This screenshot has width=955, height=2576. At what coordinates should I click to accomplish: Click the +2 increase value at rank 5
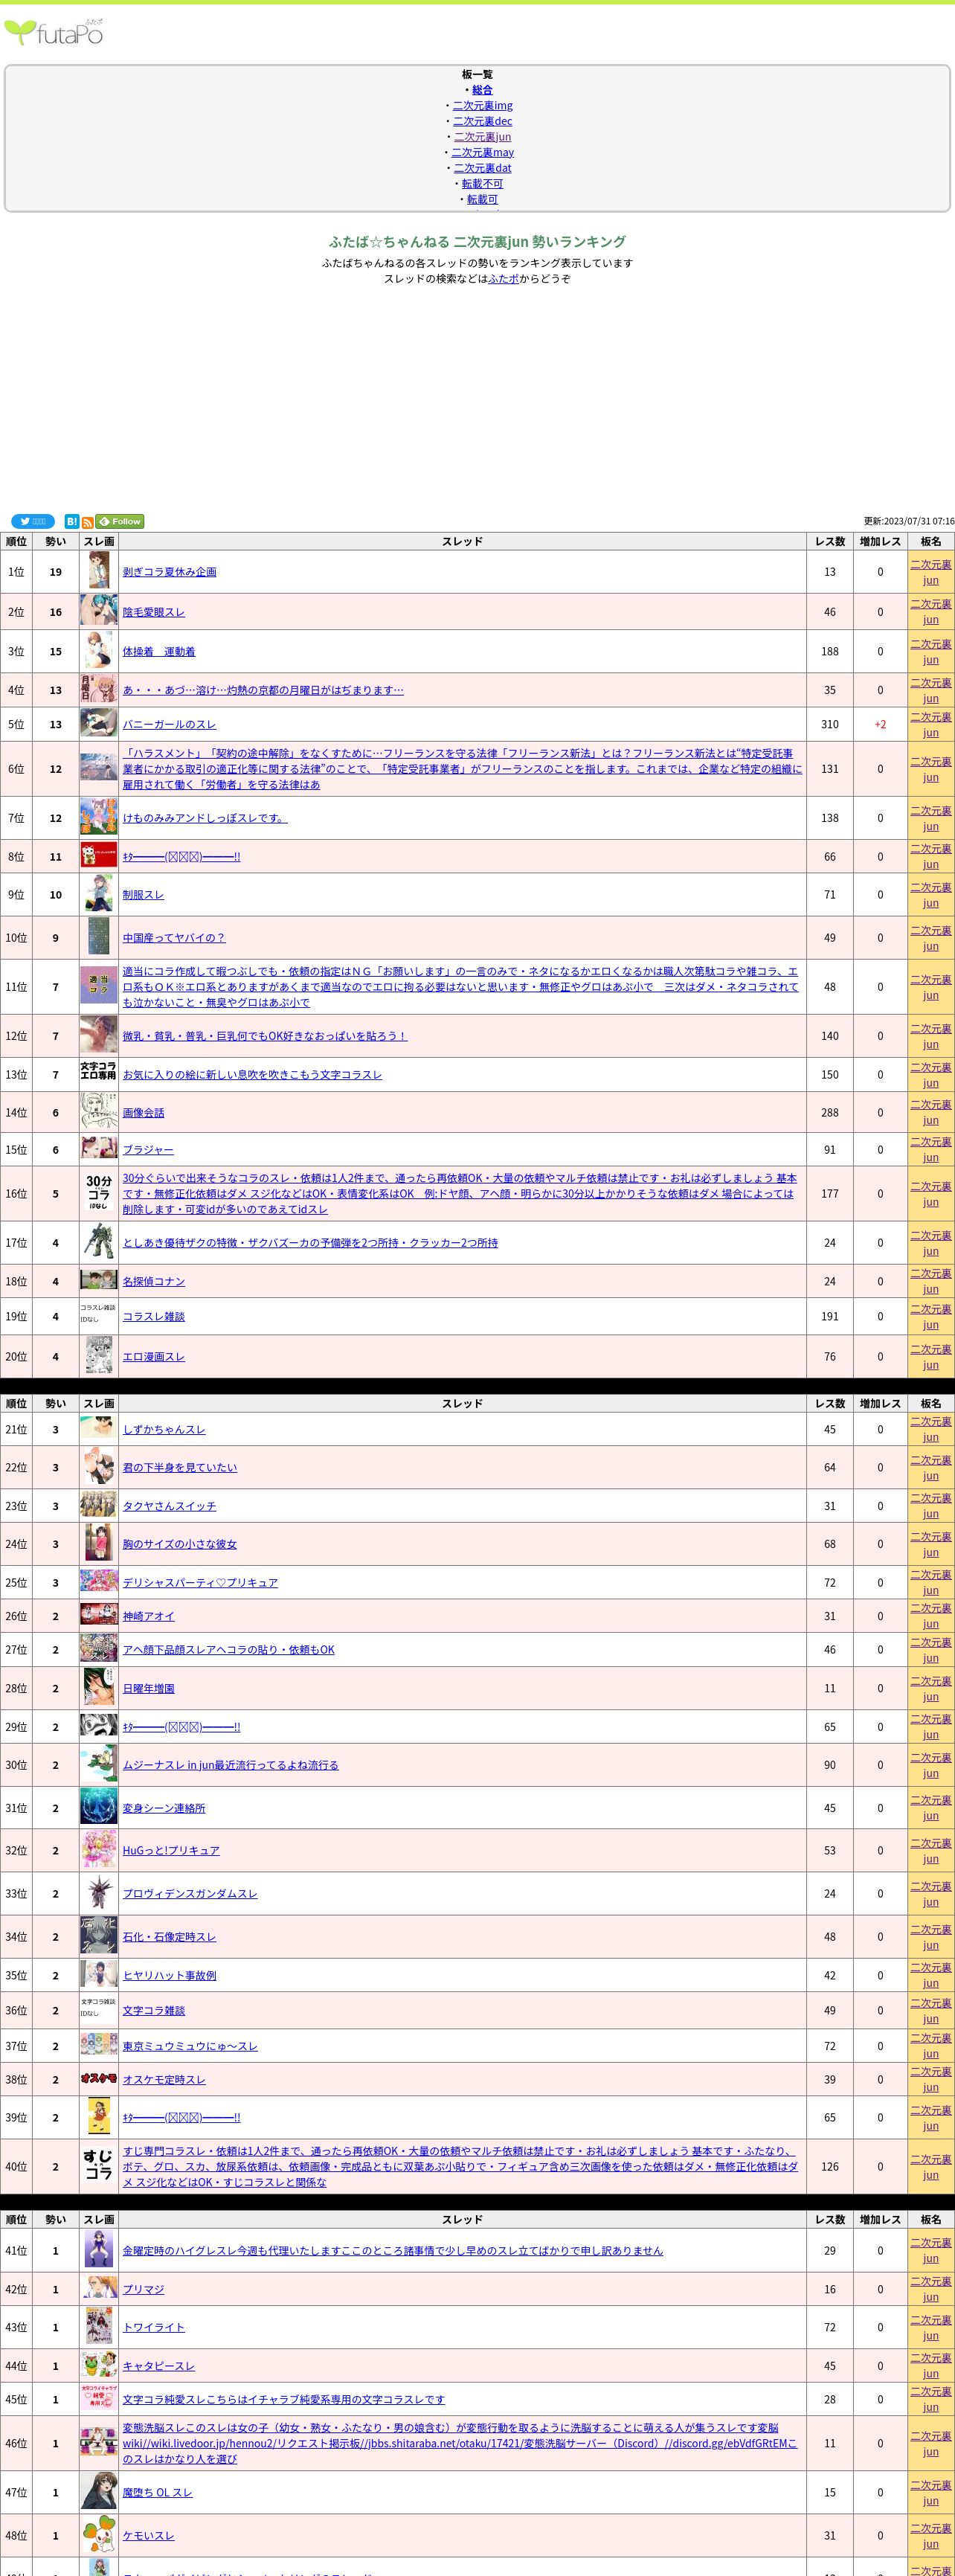[x=880, y=725]
